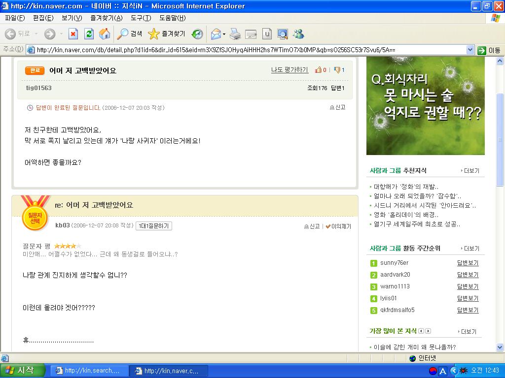This screenshot has height=378, width=505.
Task: Click 이의제기 link in the answer
Action: point(338,226)
